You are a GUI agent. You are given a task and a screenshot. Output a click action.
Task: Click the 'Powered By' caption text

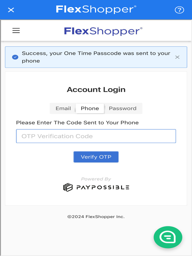(x=96, y=179)
